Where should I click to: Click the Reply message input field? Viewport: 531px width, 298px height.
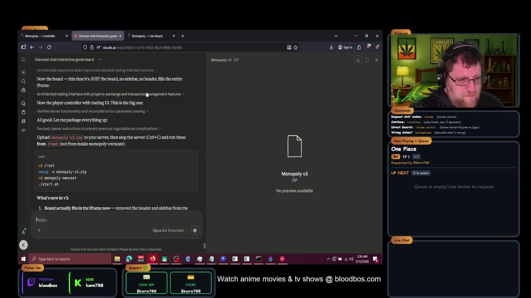[116, 220]
